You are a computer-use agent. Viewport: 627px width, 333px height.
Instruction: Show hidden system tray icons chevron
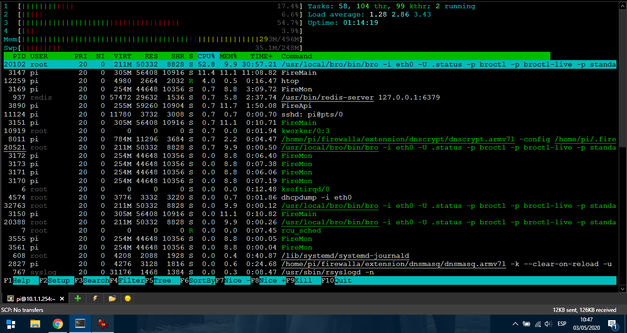pyautogui.click(x=515, y=324)
